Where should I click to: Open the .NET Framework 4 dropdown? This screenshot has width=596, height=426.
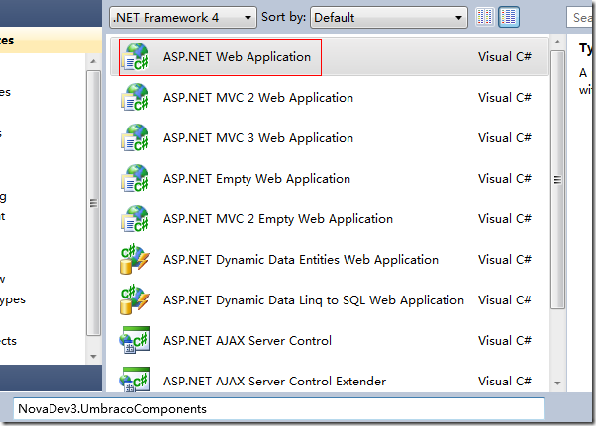pyautogui.click(x=183, y=18)
